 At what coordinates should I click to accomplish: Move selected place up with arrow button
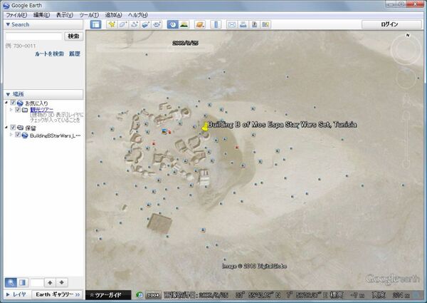click(x=50, y=282)
